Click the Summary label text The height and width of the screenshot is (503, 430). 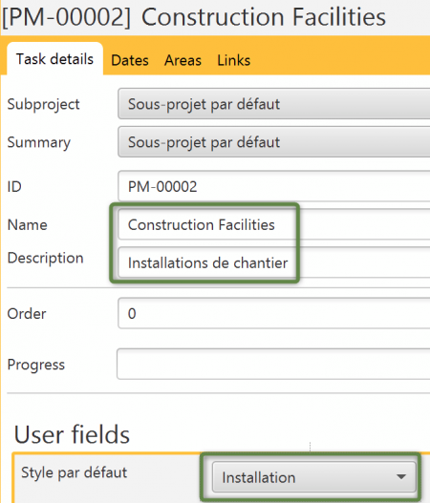coord(39,142)
